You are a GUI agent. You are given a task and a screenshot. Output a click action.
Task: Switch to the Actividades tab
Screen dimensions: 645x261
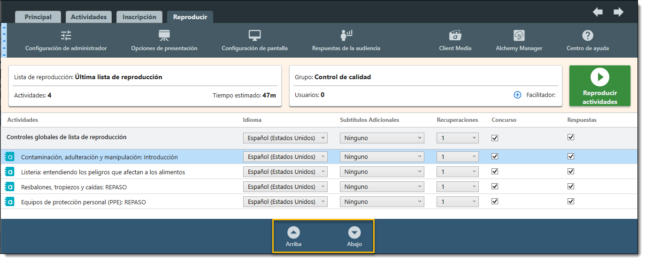tap(89, 17)
